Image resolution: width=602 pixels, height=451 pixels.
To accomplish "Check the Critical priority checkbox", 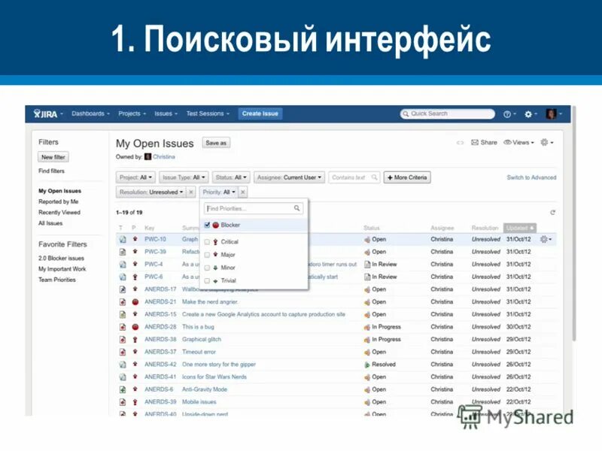I will (208, 241).
